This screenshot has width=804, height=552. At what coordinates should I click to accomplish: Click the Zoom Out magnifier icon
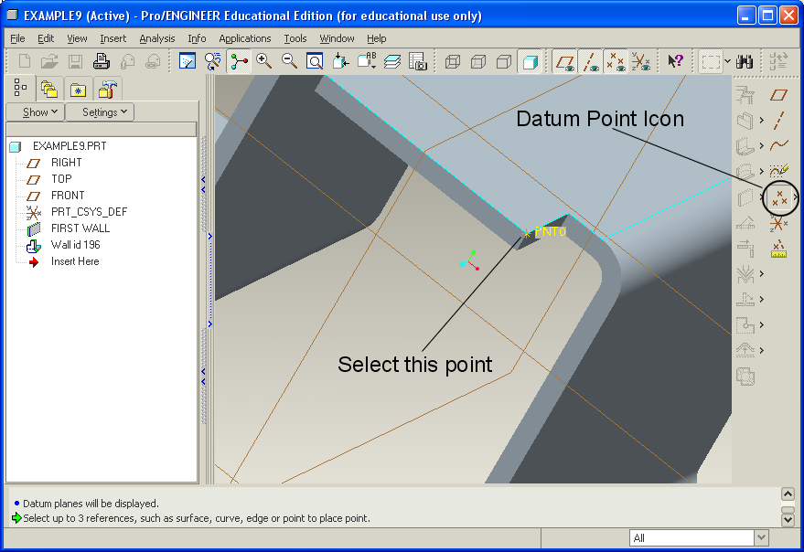coord(289,61)
